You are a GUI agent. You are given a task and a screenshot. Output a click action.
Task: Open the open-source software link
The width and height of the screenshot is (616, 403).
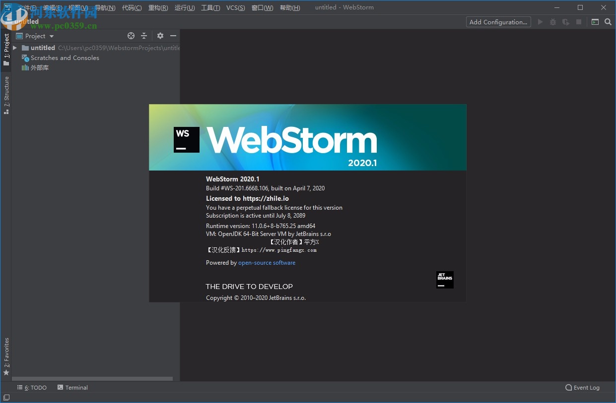coord(267,263)
